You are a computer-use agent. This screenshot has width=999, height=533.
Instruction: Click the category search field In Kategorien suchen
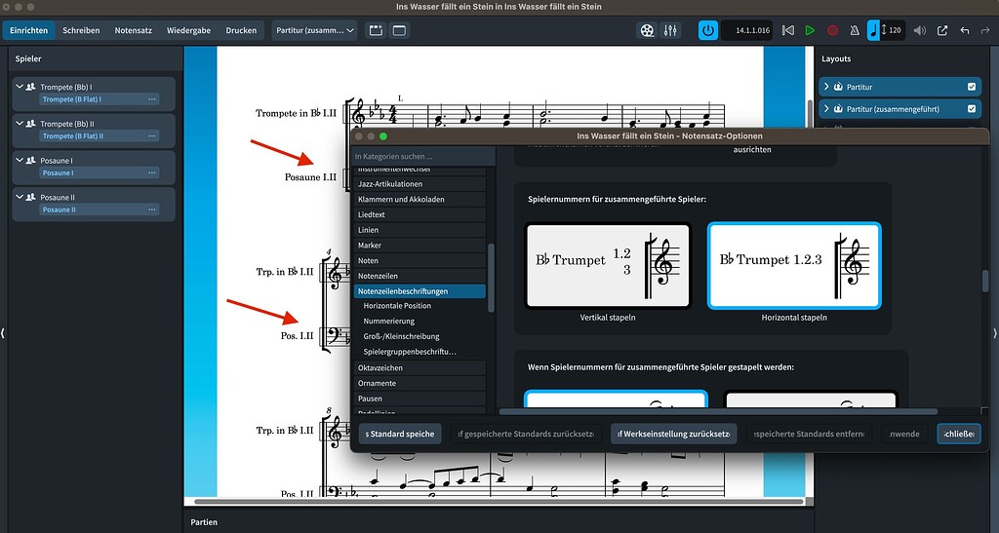pyautogui.click(x=423, y=156)
